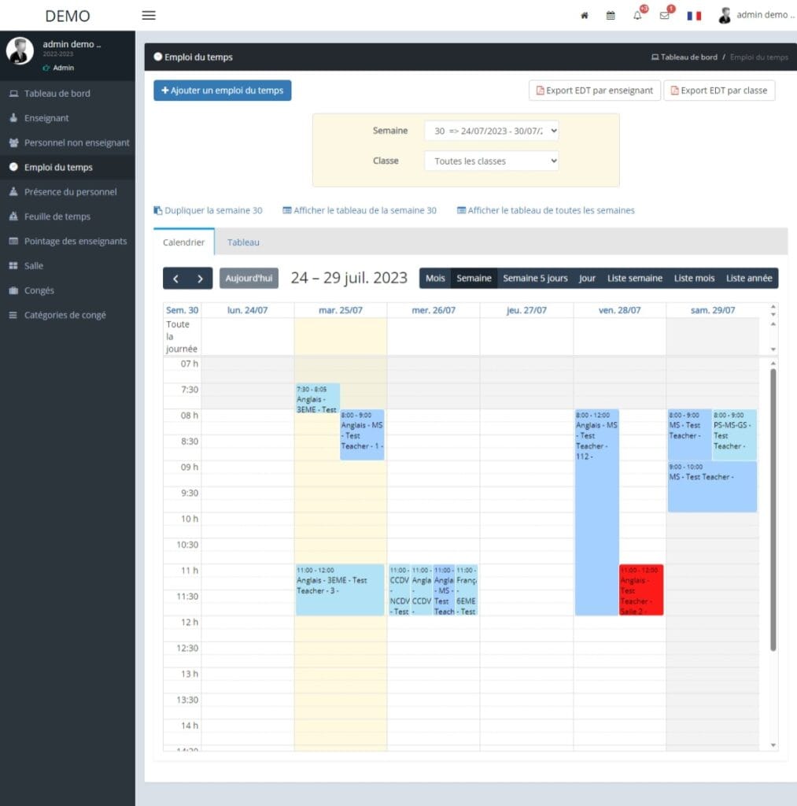The image size is (797, 806).
Task: Open the red 'Anglais - Test Teacher' event on Friday
Action: click(x=641, y=589)
